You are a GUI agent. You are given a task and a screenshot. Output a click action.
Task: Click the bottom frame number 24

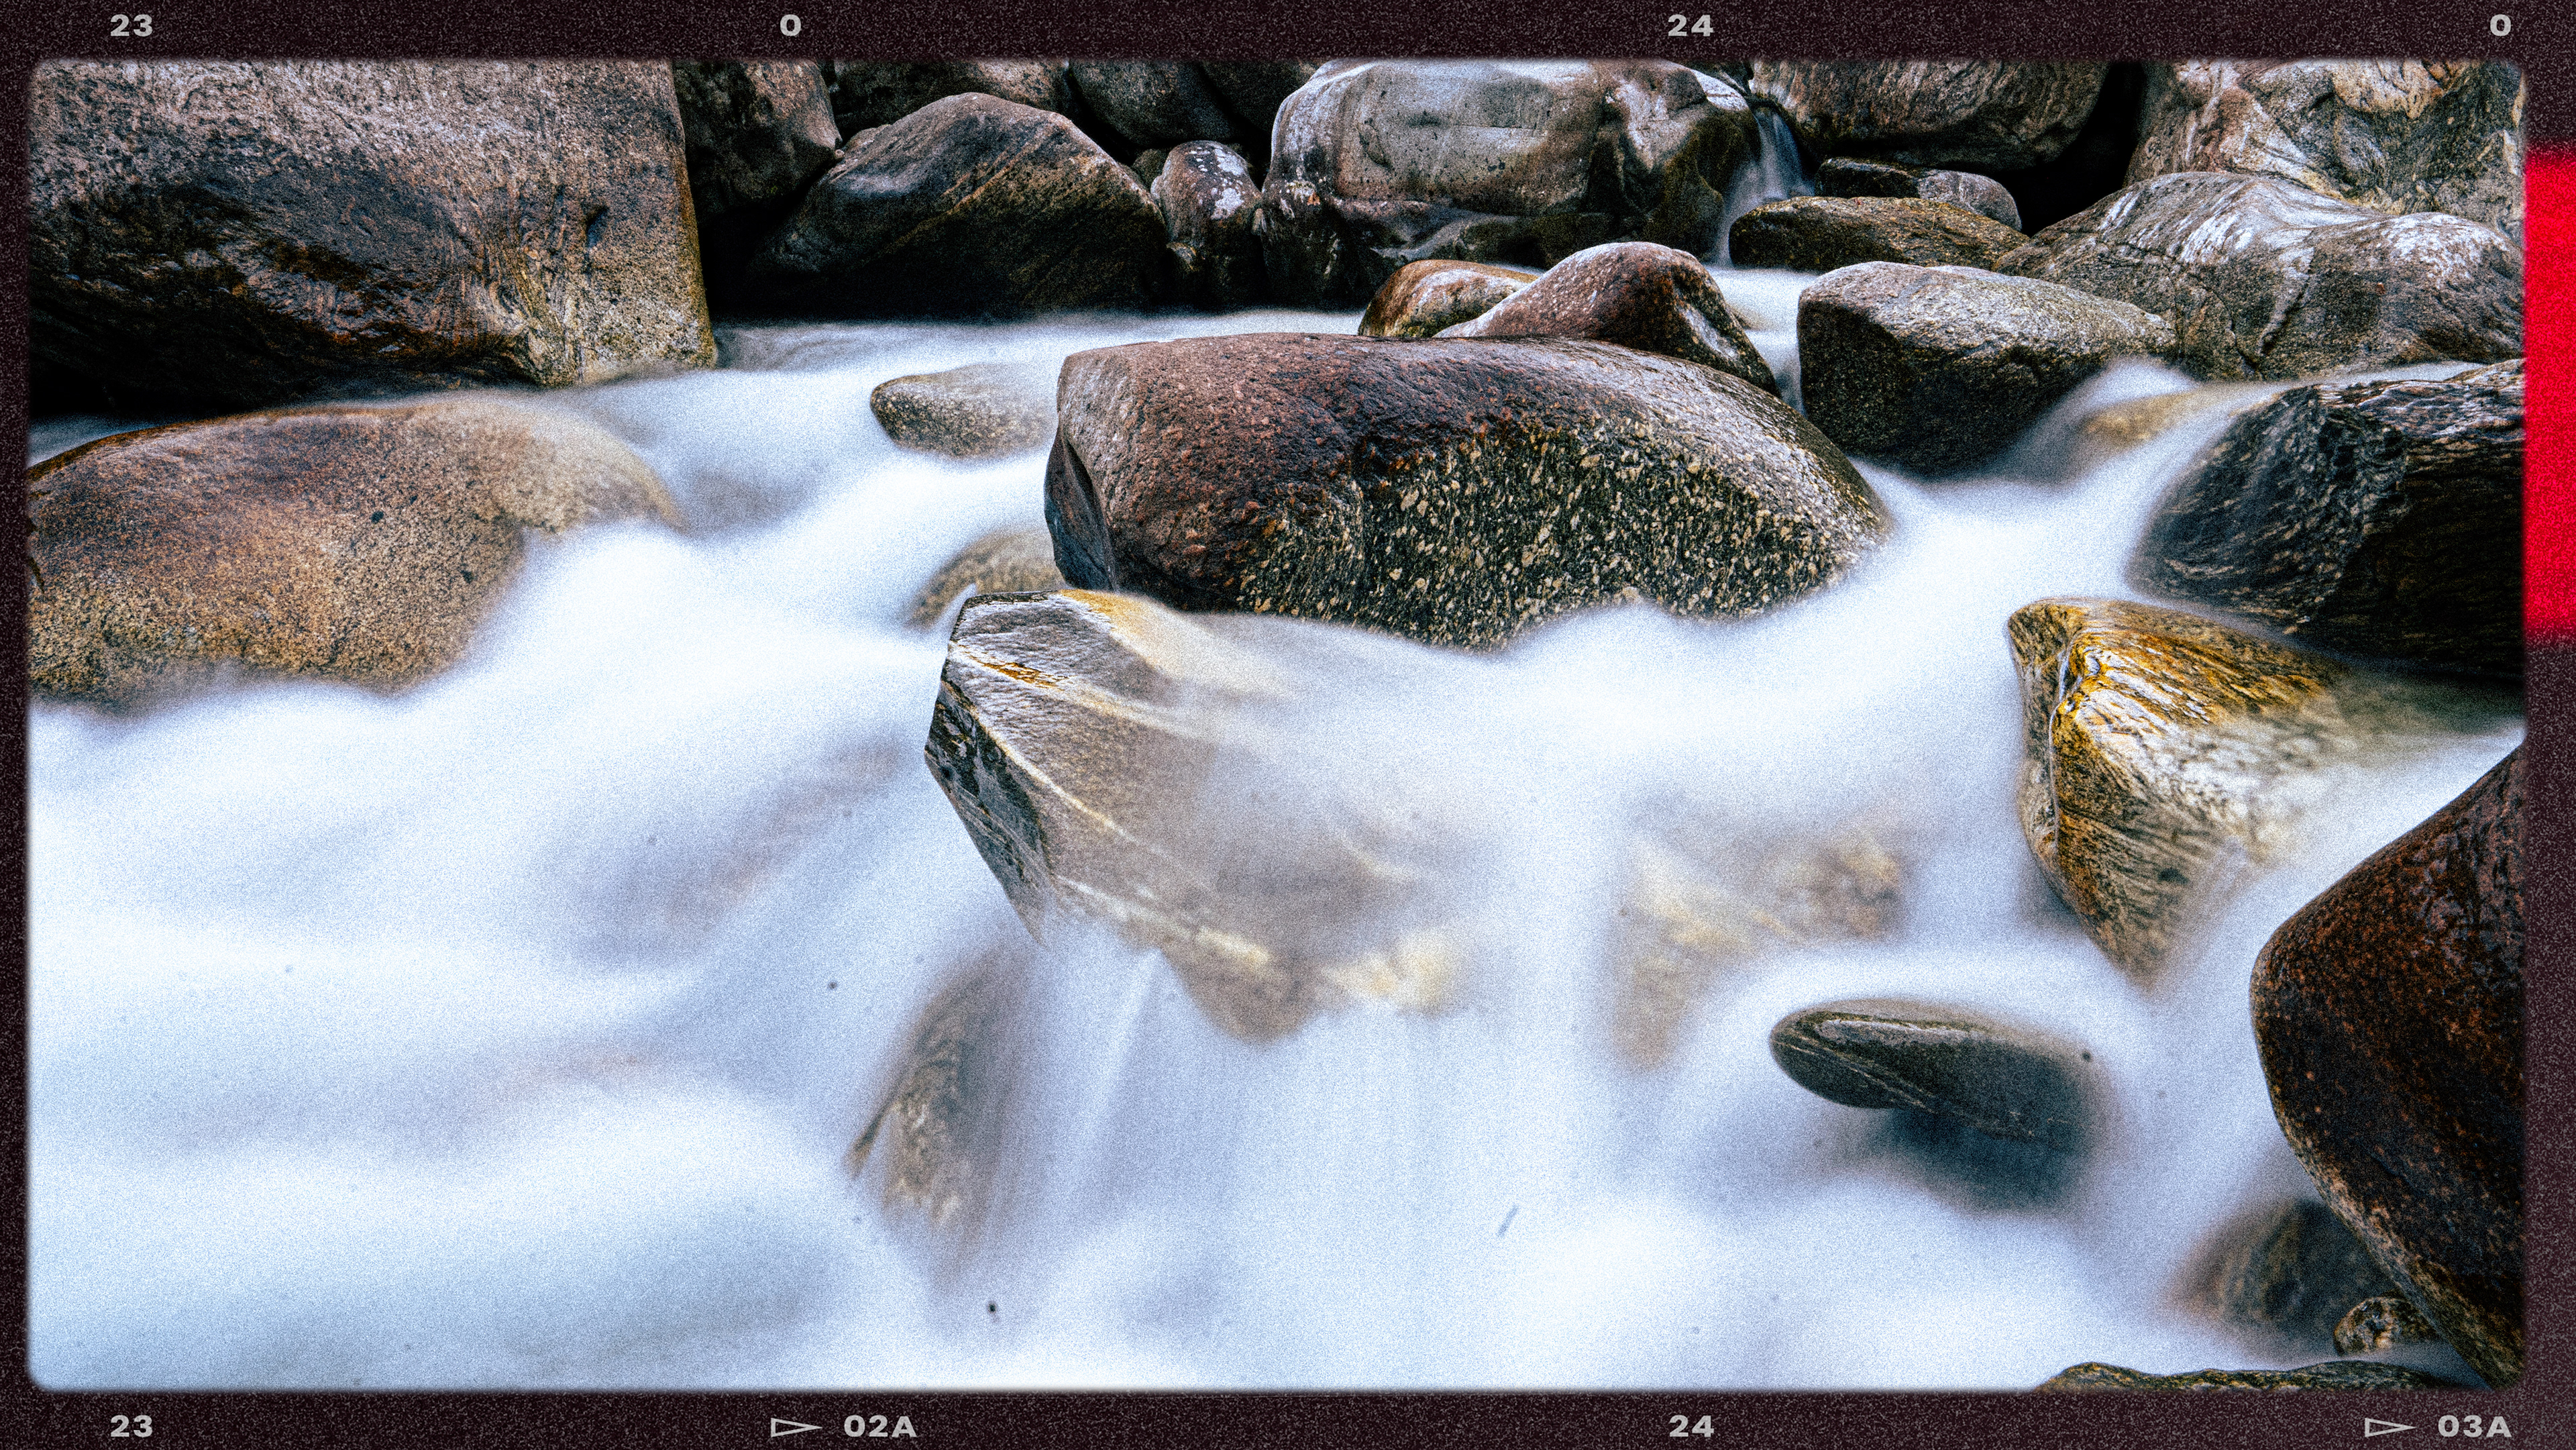(1690, 1426)
